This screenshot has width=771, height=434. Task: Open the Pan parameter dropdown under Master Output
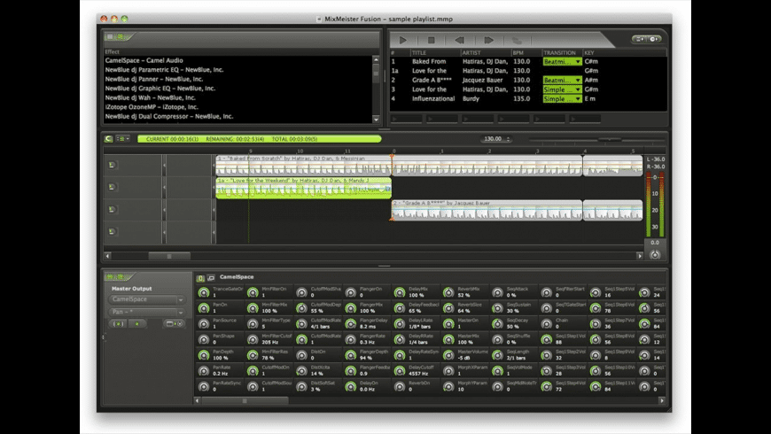pyautogui.click(x=147, y=312)
